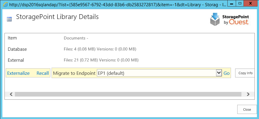Close the window with the title bar X
259x119 pixels.
pyautogui.click(x=252, y=5)
